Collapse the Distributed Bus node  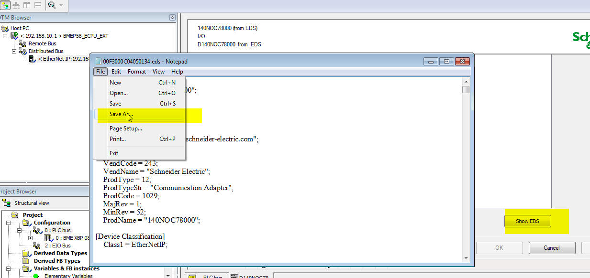[14, 51]
